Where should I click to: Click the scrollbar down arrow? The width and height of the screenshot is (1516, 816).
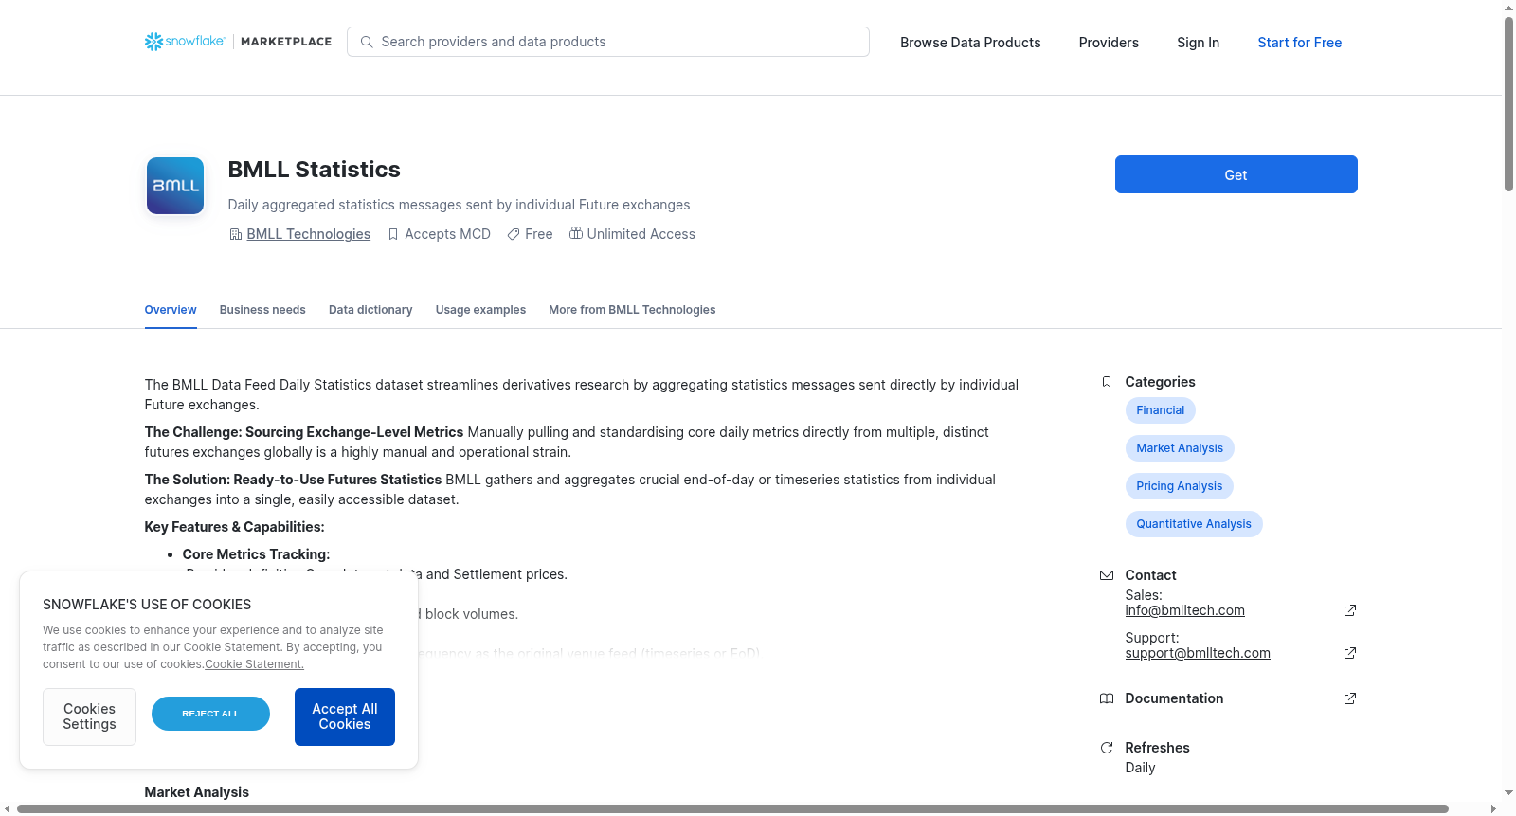click(x=1508, y=793)
